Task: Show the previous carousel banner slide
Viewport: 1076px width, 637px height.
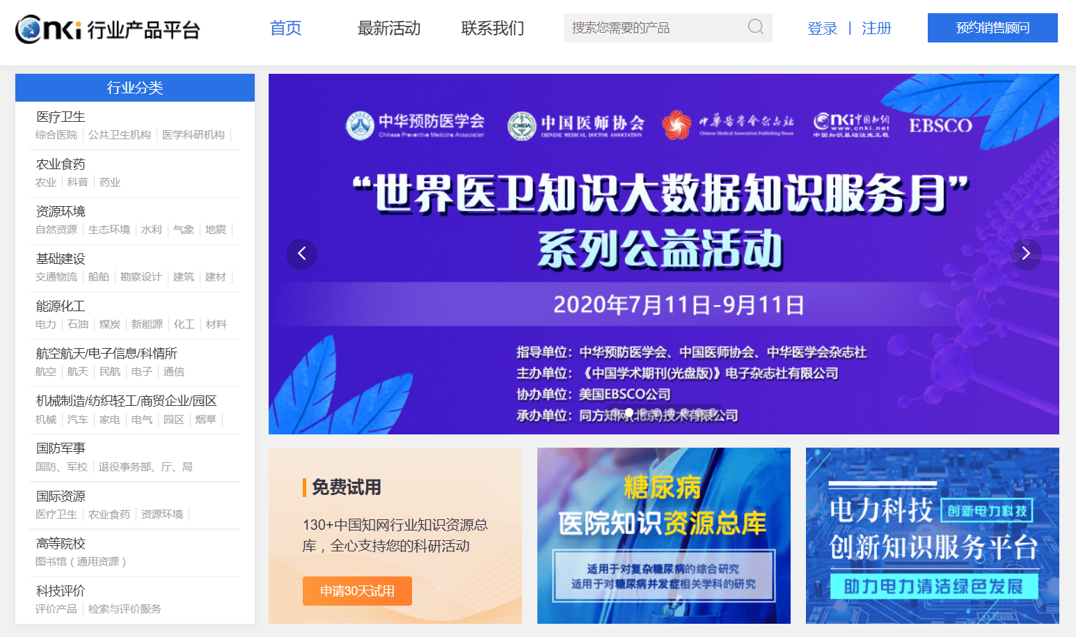Action: click(x=301, y=253)
